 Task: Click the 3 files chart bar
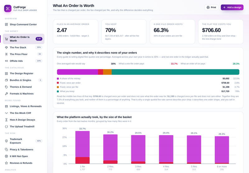point(138,149)
